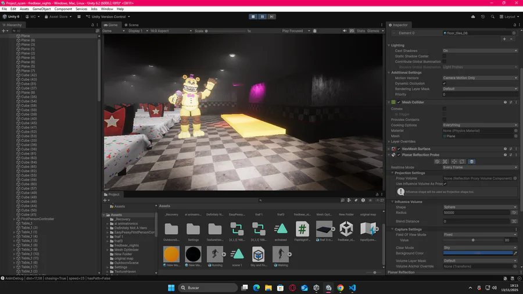Toggle the Game view shortcuts keyboard icon
Image resolution: width=523 pixels, height=294 pixels.
point(352,31)
